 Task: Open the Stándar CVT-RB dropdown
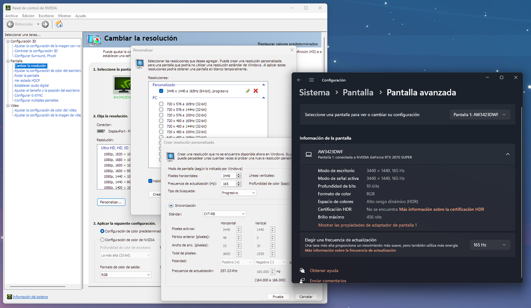click(x=224, y=214)
